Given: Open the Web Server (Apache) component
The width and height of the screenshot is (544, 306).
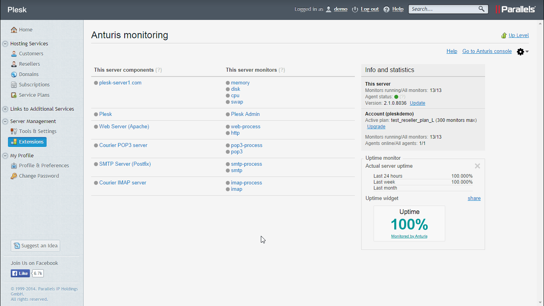Looking at the screenshot, I should pyautogui.click(x=124, y=127).
